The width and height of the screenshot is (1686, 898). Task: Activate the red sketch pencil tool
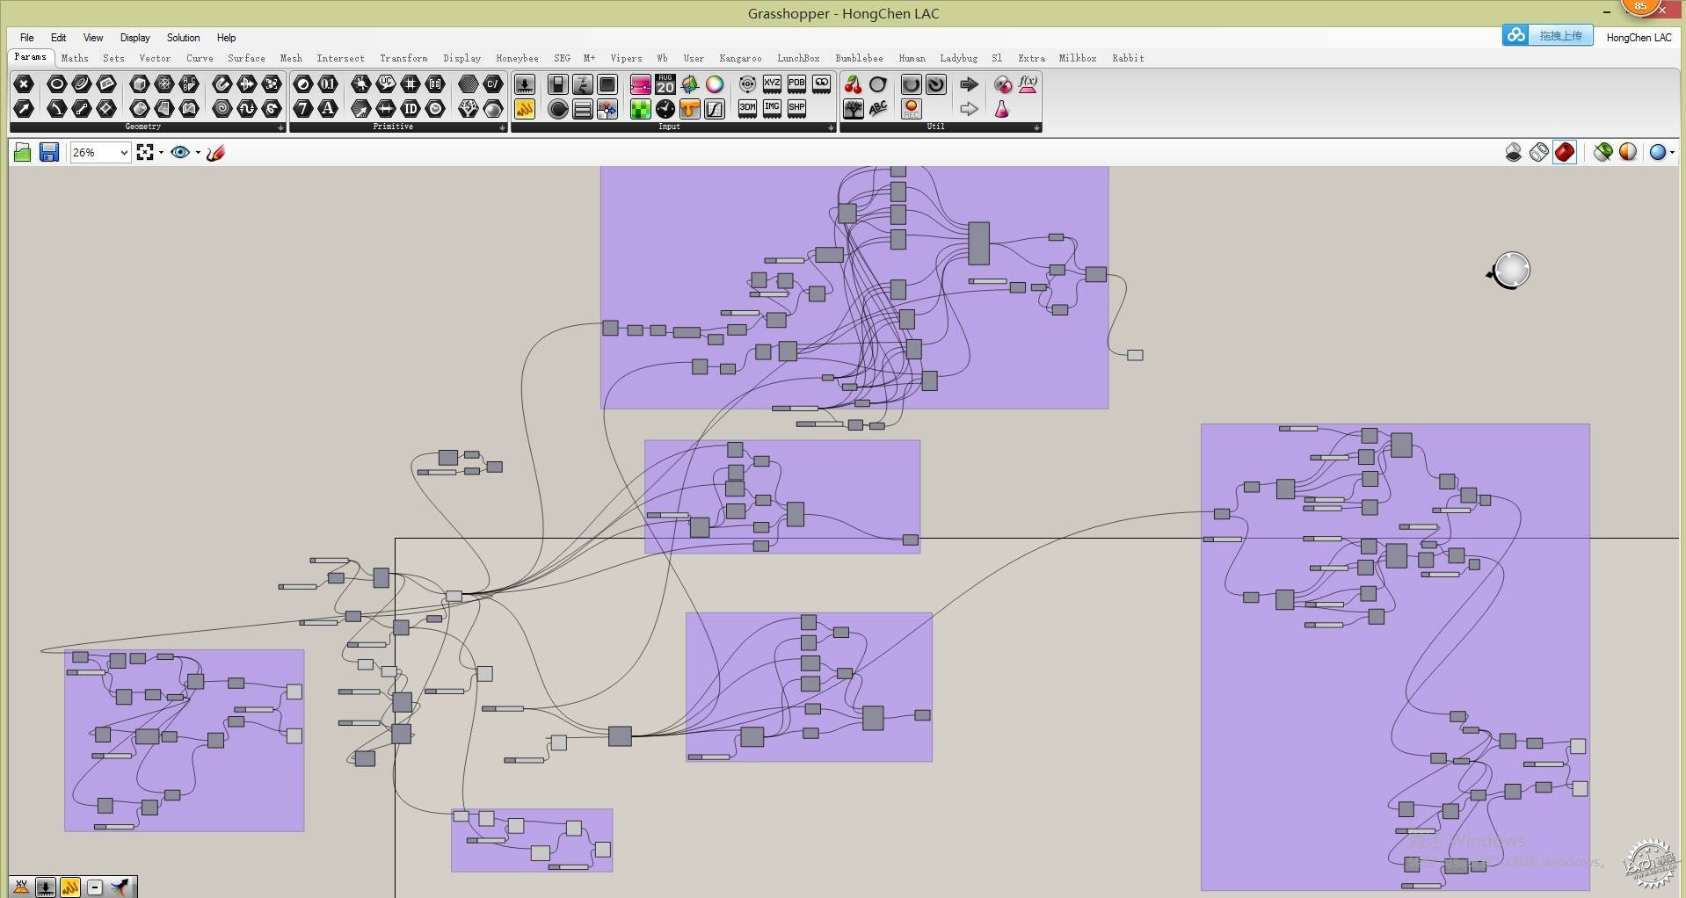pos(215,153)
